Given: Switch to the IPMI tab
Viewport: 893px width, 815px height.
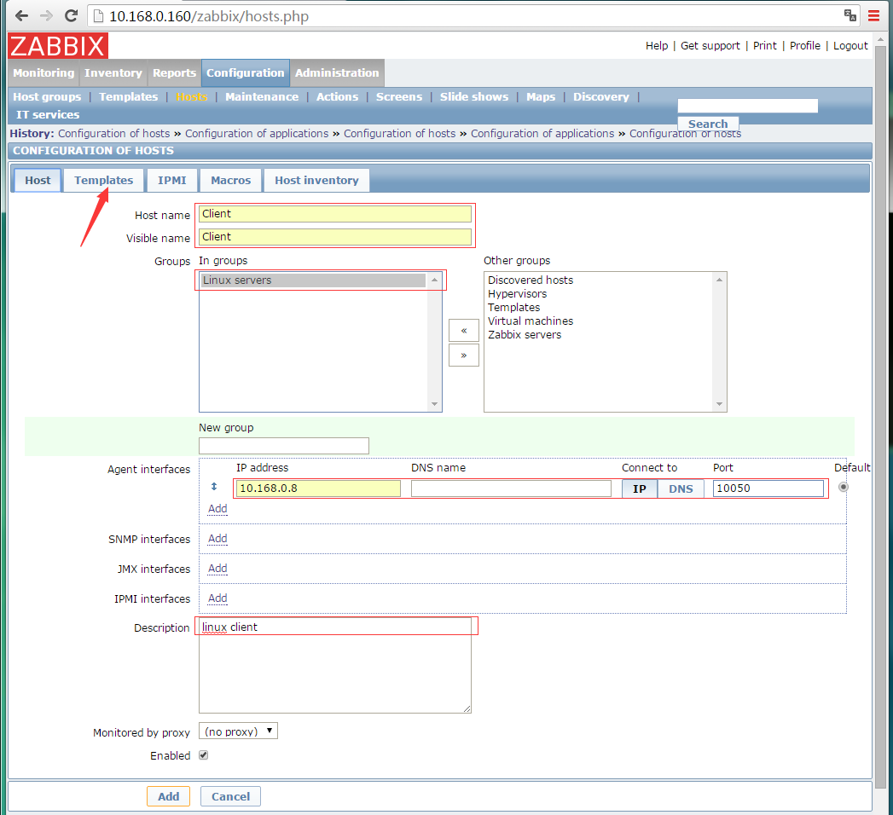Looking at the screenshot, I should click(x=172, y=180).
